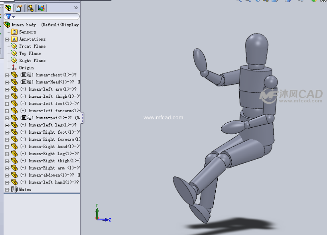This screenshot has height=235, width=327.
Task: Switch to the PropertyManager tab
Action: pos(19,8)
